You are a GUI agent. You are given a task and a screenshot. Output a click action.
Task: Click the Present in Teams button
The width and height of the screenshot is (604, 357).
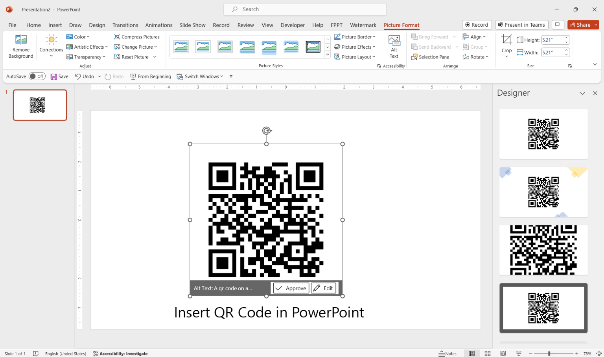coord(521,24)
